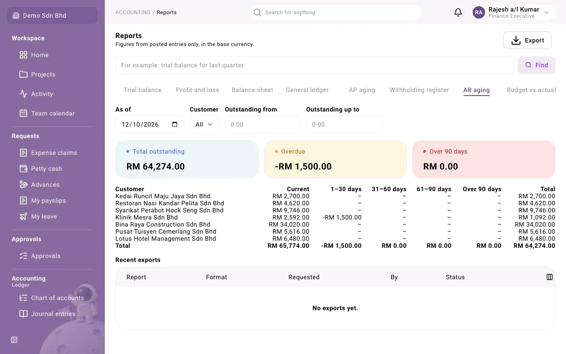Collapse sidebar with bottom-left panel icon
Image resolution: width=566 pixels, height=354 pixels.
[14, 340]
